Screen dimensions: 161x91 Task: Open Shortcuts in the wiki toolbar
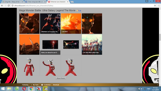tap(56, 85)
